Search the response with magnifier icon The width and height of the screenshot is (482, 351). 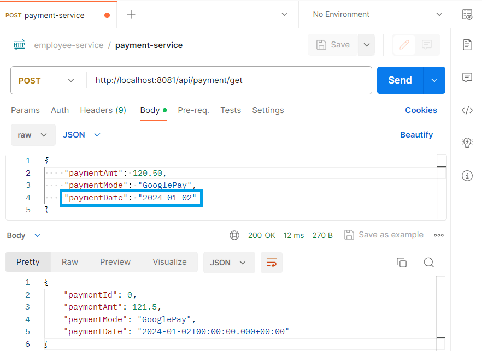(x=428, y=263)
